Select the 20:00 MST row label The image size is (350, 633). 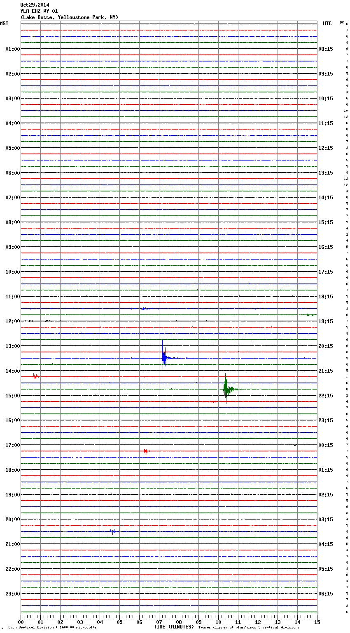coord(12,520)
